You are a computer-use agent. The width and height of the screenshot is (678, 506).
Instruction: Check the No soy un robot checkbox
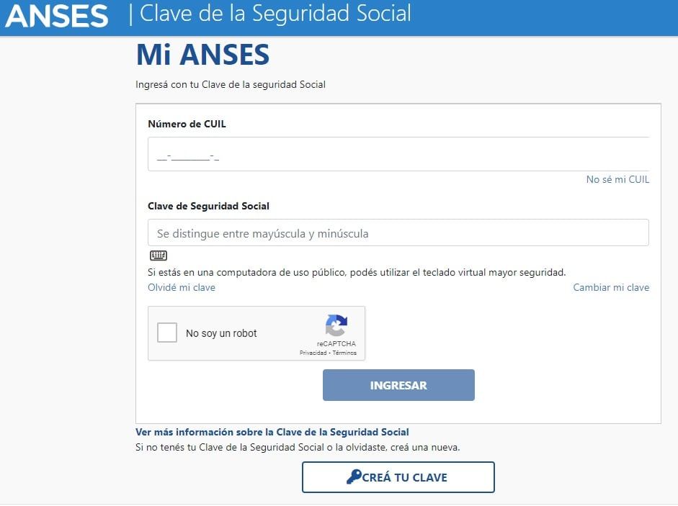[166, 333]
